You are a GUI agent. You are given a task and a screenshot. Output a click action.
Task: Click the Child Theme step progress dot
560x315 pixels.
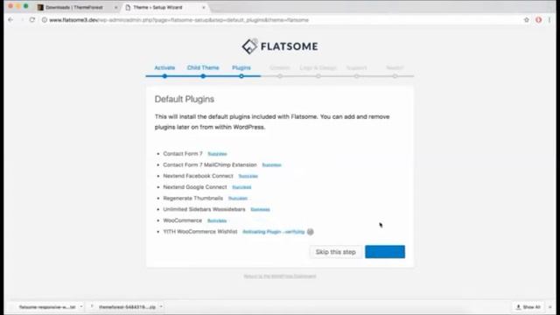pos(203,76)
